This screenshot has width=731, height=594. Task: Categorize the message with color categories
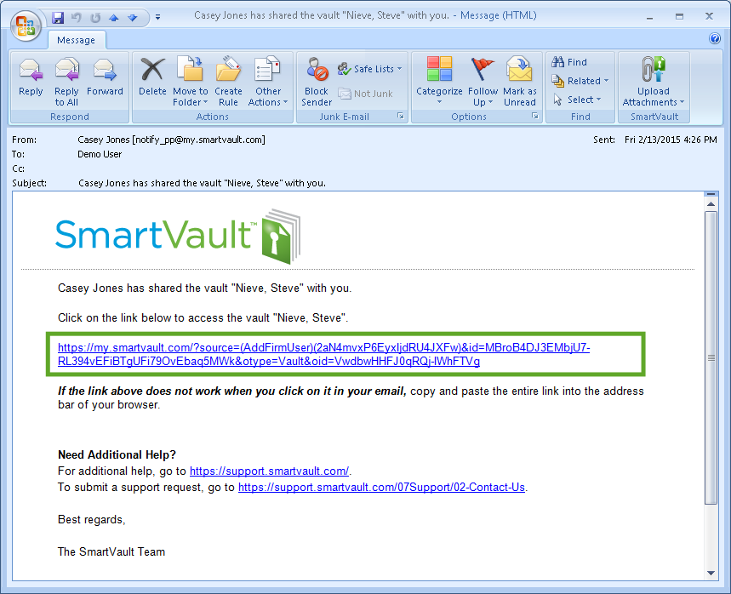[x=439, y=82]
